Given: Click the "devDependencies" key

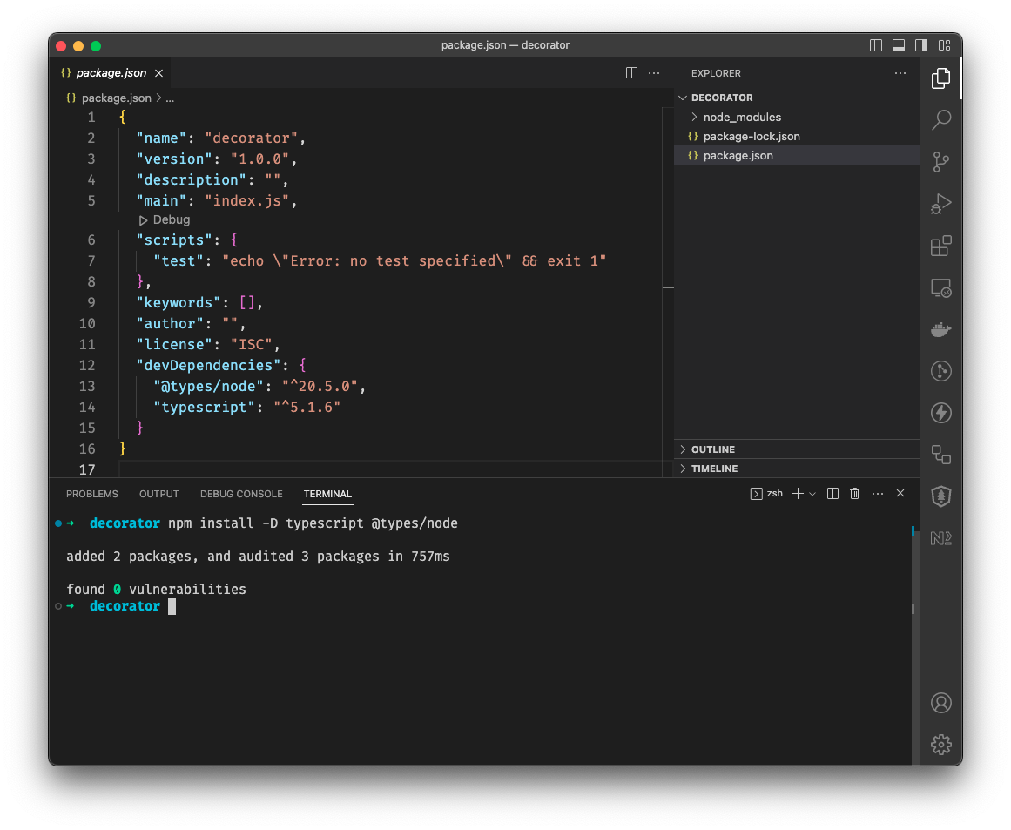Looking at the screenshot, I should 208,365.
